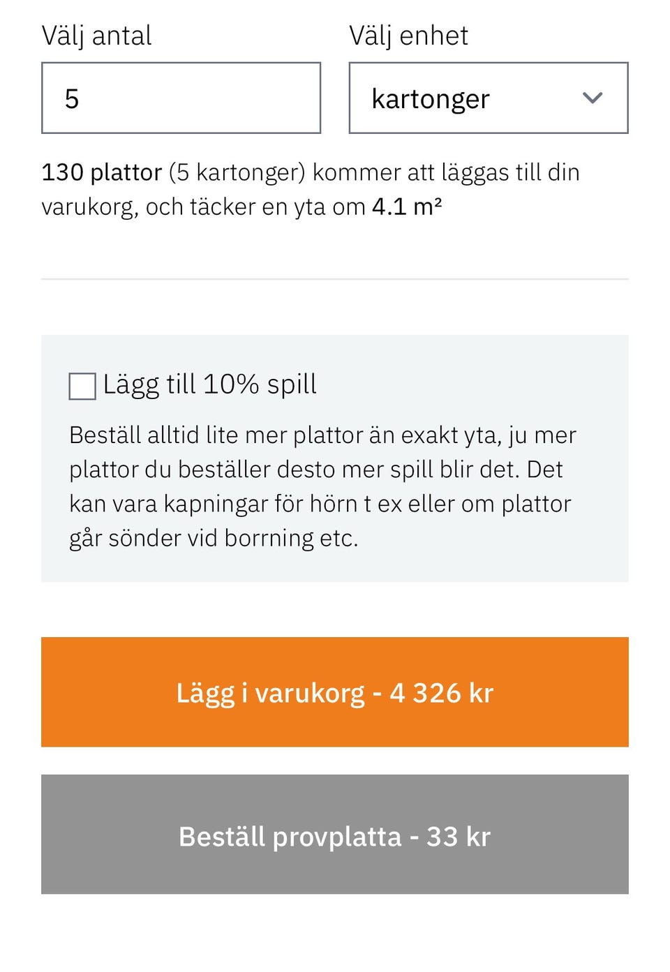The image size is (670, 972).
Task: Click the 'Välj enhet' label
Action: [x=408, y=36]
